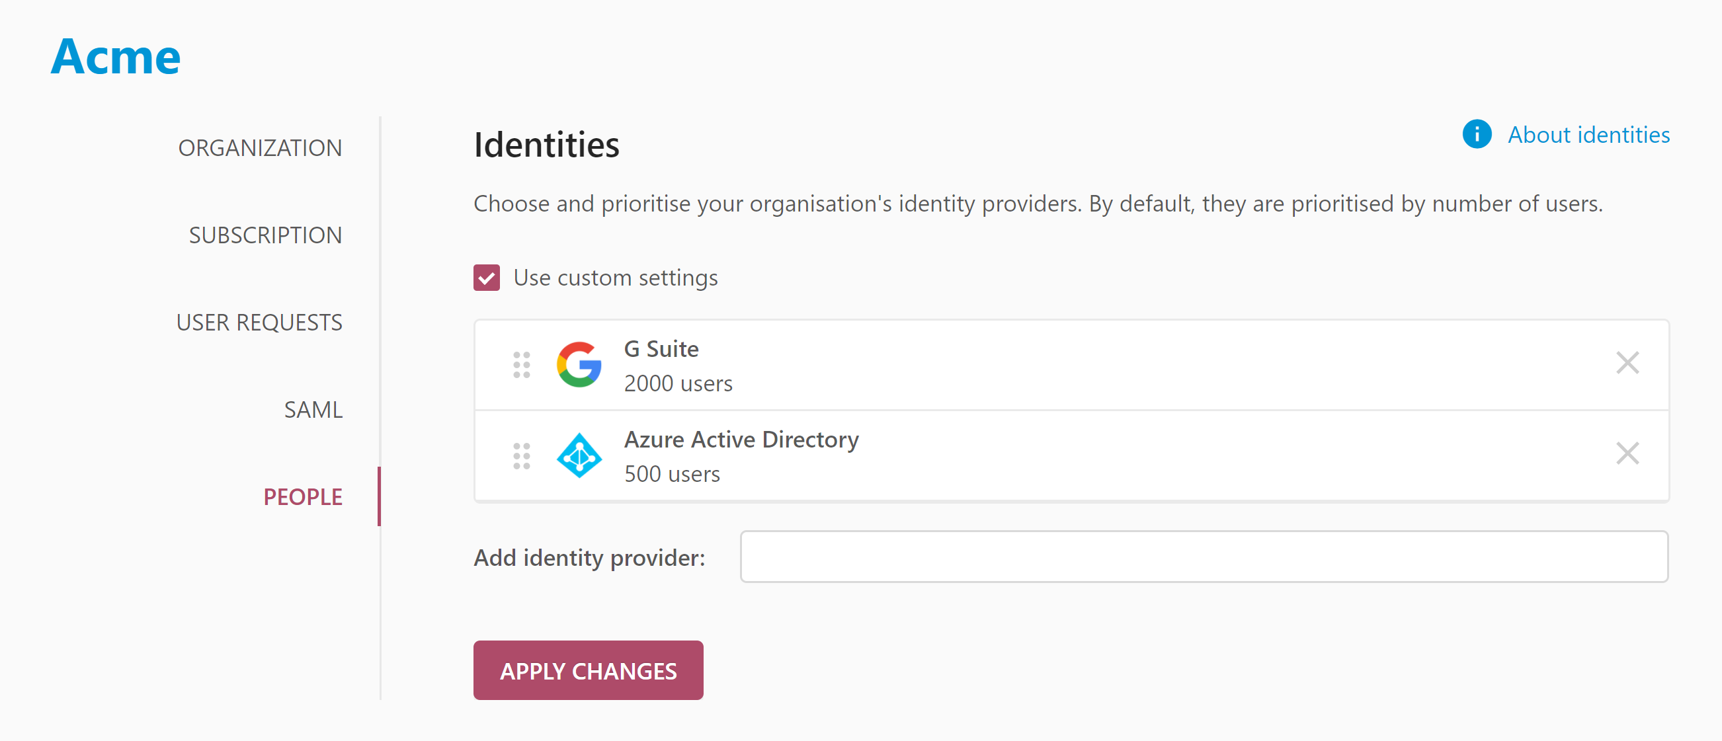The height and width of the screenshot is (741, 1722).
Task: Click the "2000 users" text
Action: [678, 383]
